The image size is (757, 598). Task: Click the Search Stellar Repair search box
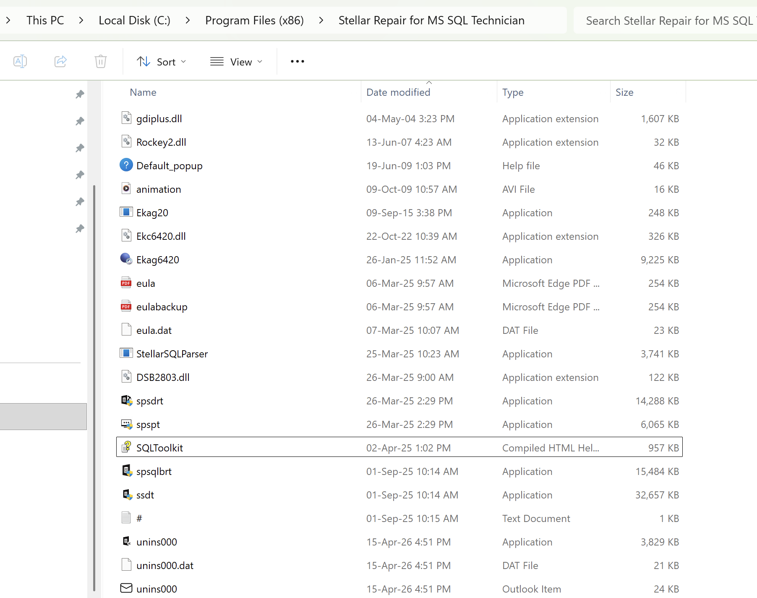(x=665, y=21)
